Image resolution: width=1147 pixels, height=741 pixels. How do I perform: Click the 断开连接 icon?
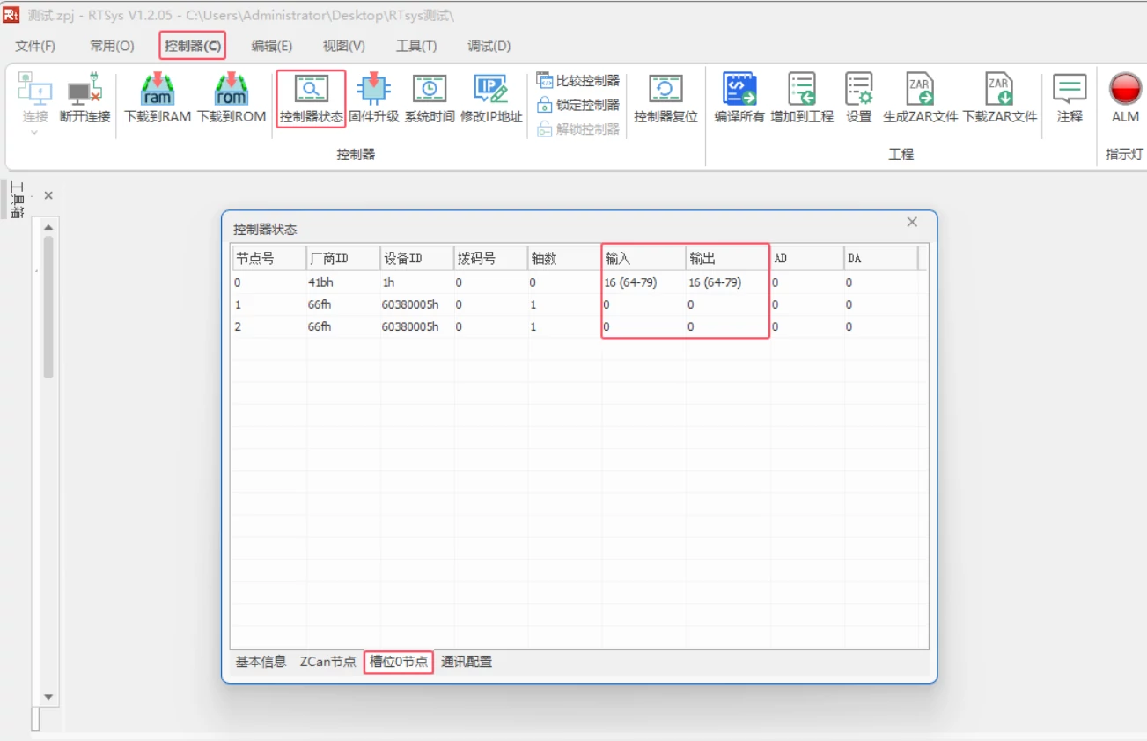click(85, 99)
